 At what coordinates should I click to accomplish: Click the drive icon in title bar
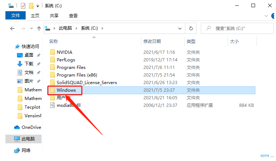click(x=11, y=6)
